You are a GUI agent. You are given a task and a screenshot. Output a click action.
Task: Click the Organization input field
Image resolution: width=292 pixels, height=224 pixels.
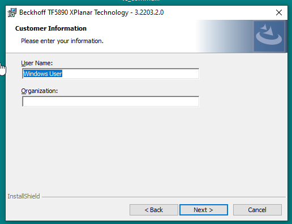(x=110, y=102)
